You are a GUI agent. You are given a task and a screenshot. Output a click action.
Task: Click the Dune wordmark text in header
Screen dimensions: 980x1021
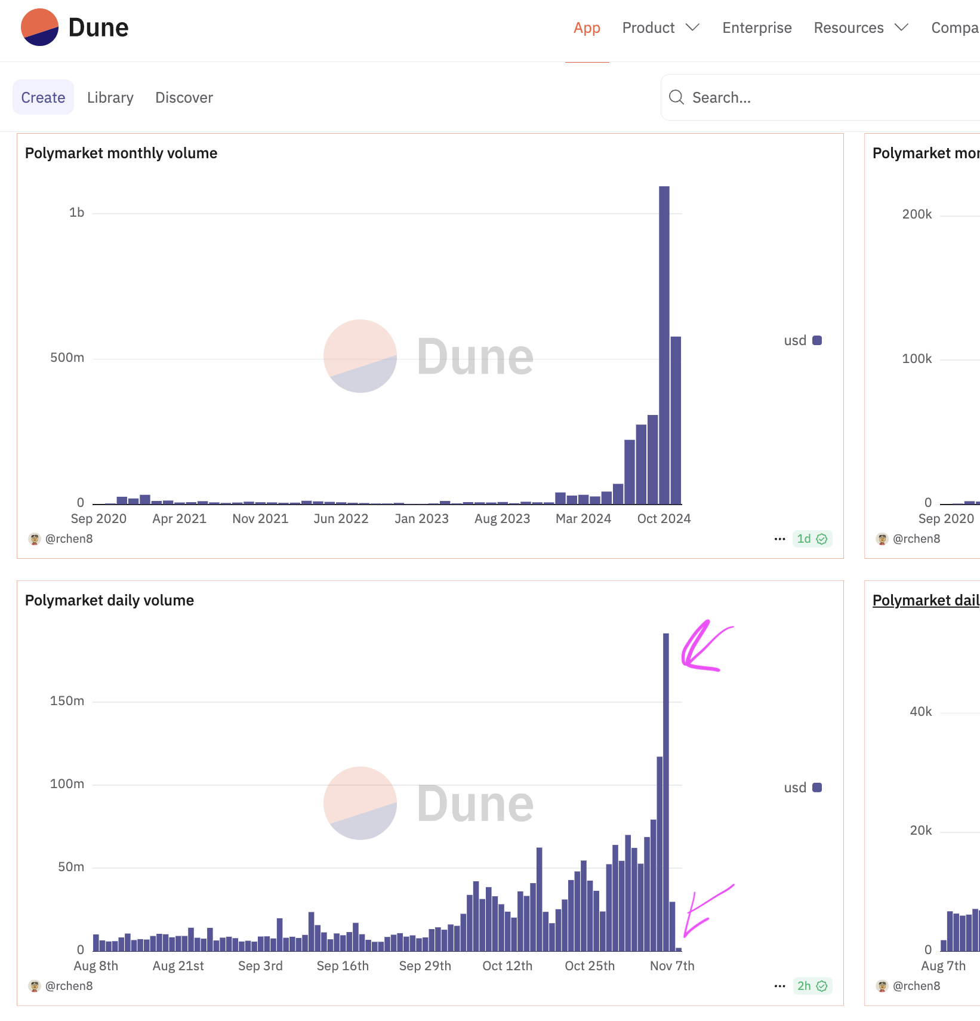98,27
